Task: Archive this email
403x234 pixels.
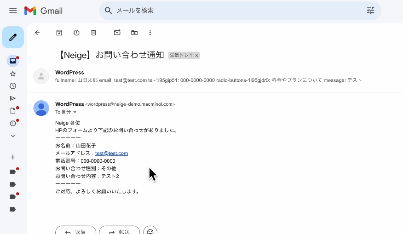Action: 59,33
